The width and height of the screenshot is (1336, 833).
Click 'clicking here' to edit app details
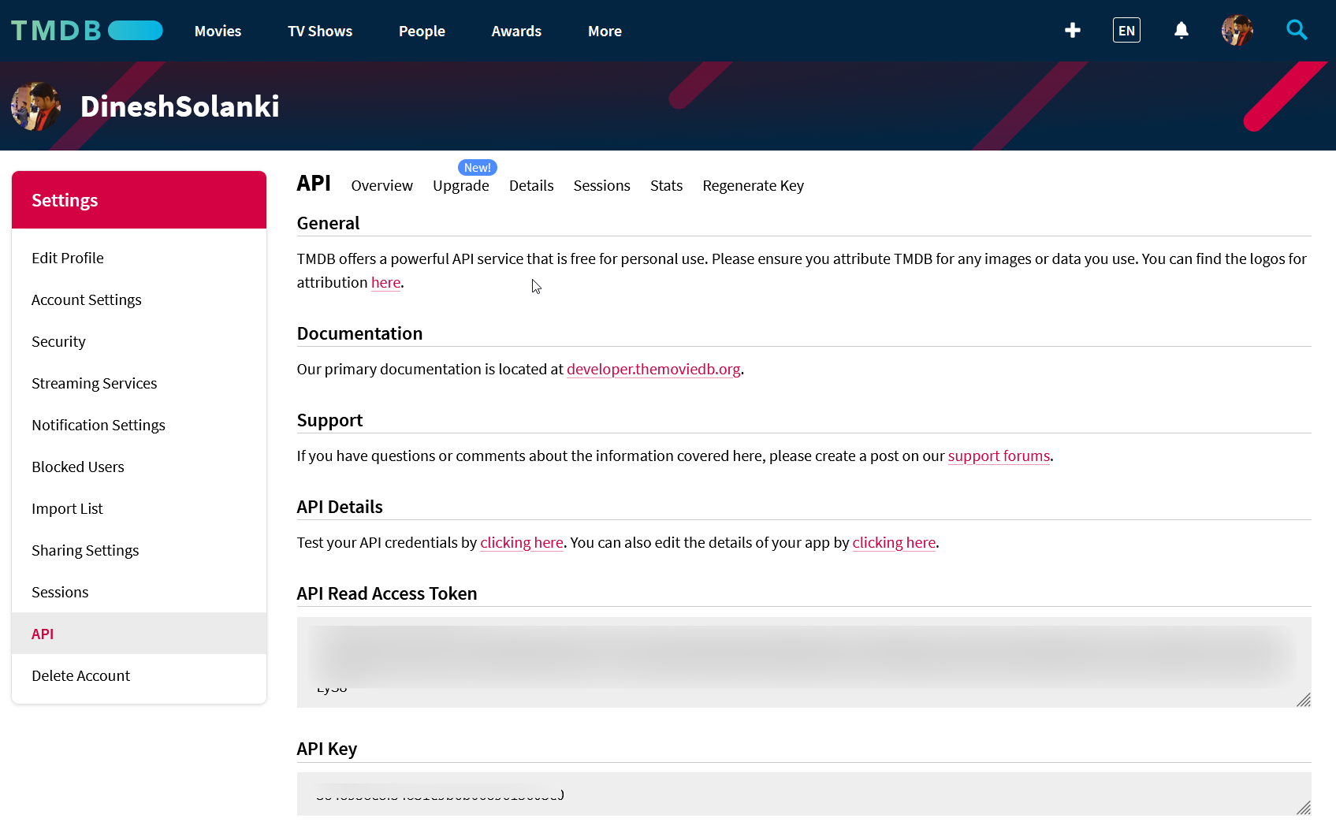(894, 542)
